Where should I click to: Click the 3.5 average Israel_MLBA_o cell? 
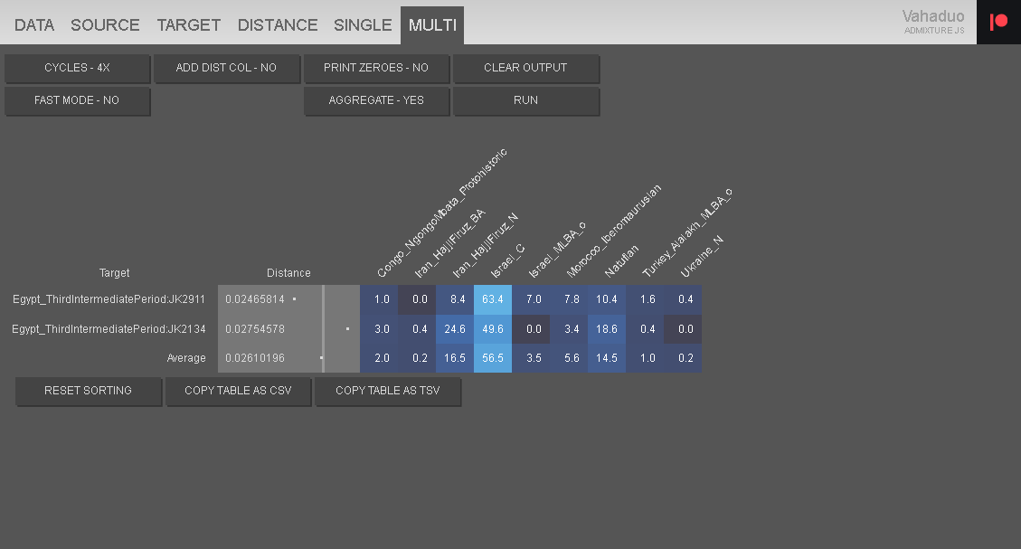coord(531,358)
